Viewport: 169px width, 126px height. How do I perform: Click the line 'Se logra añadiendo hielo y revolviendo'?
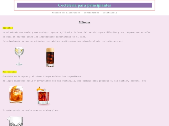(x=74, y=81)
